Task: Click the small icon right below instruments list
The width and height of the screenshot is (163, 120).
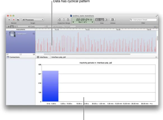Action: 34,54
